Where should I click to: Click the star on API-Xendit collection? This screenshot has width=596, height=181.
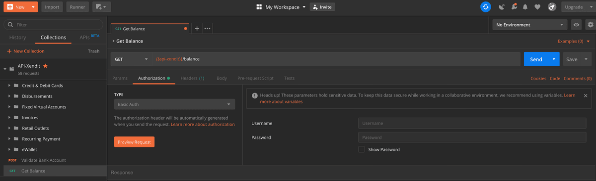click(45, 65)
